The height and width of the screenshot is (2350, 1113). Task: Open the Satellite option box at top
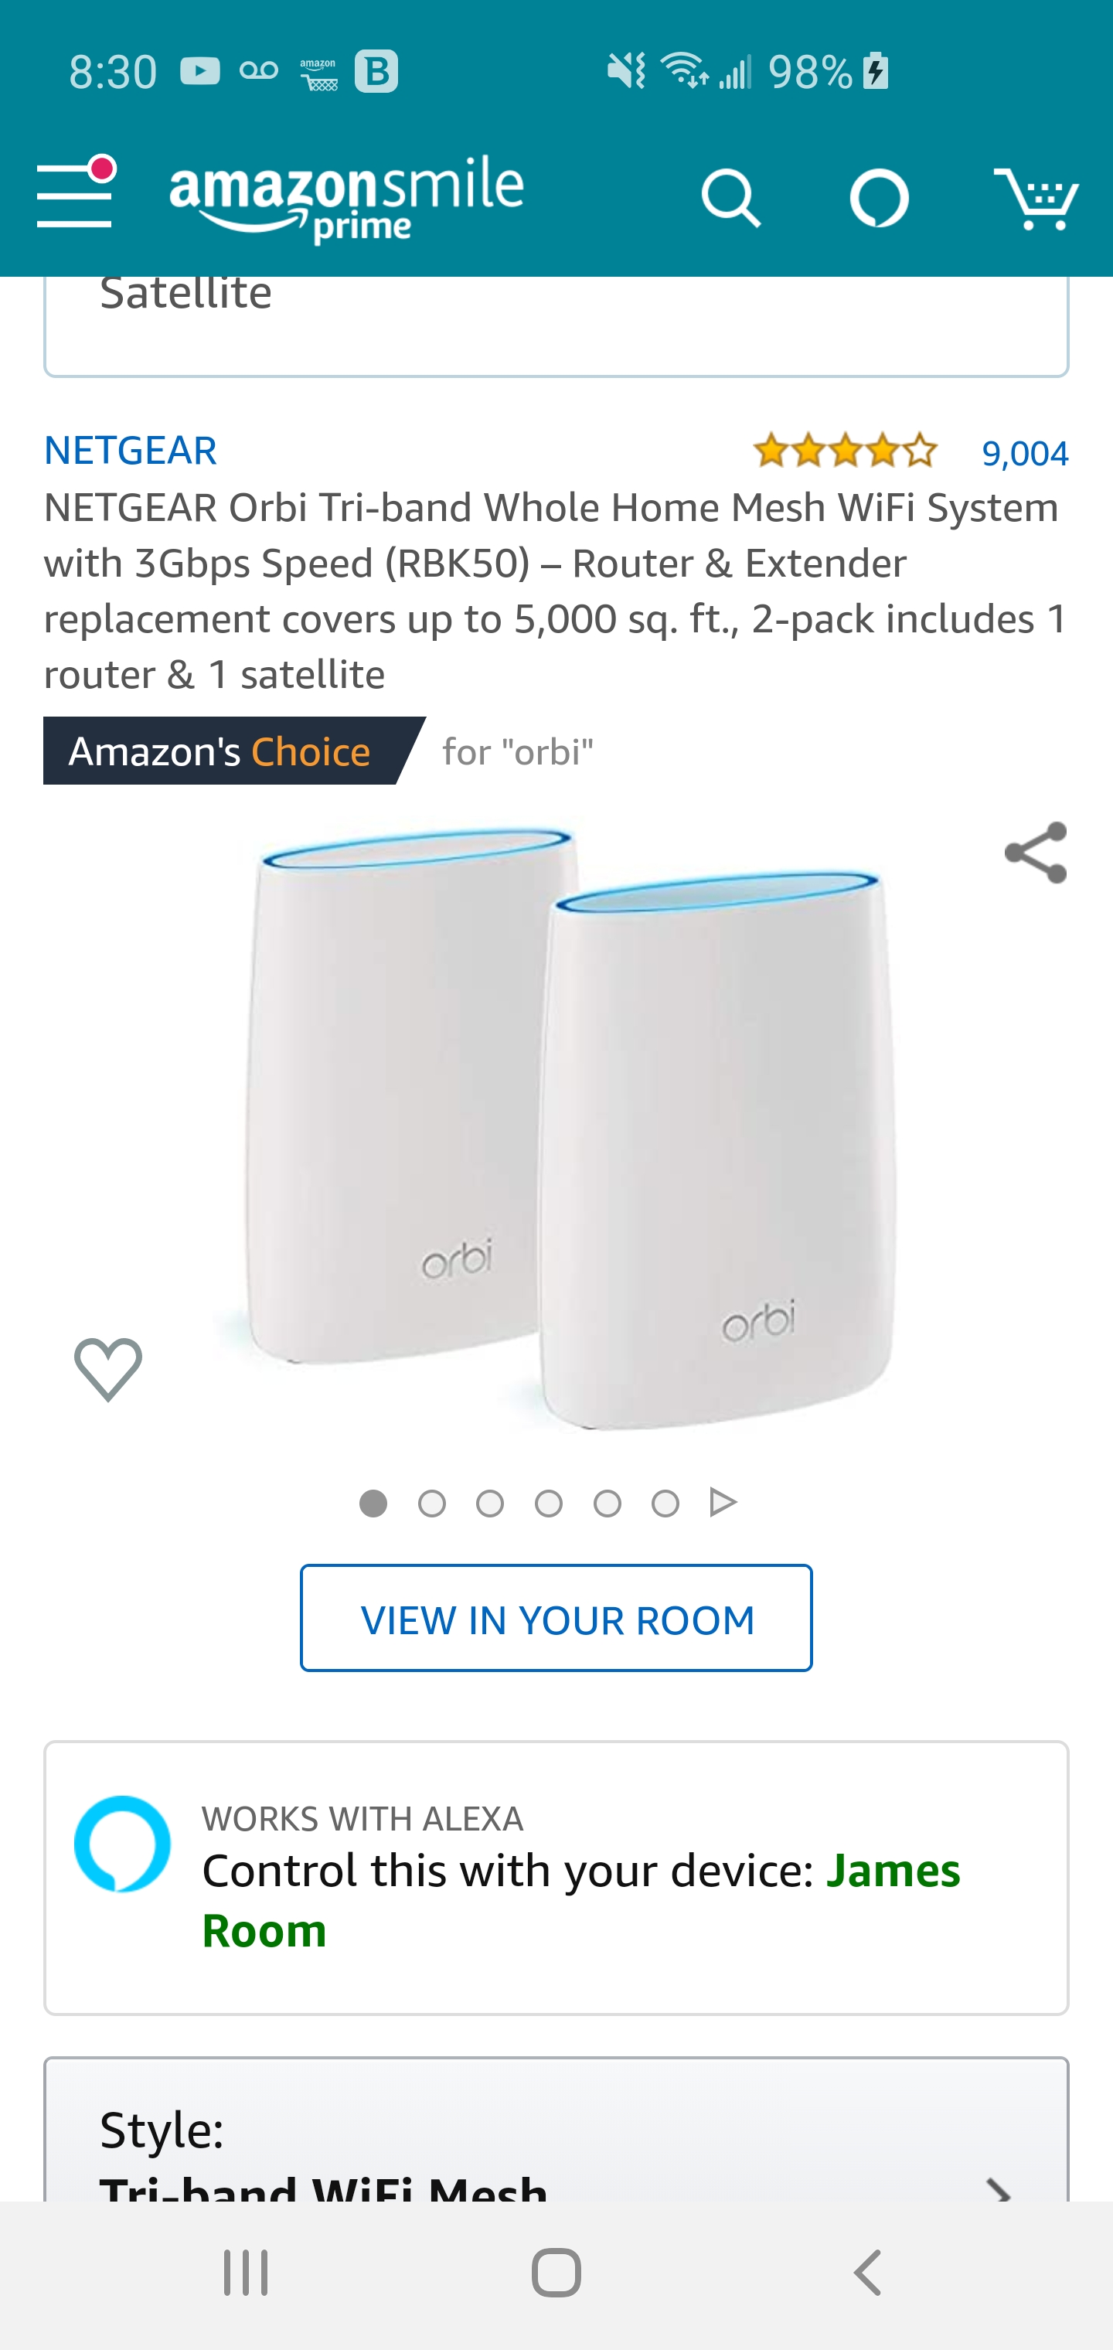pyautogui.click(x=556, y=325)
